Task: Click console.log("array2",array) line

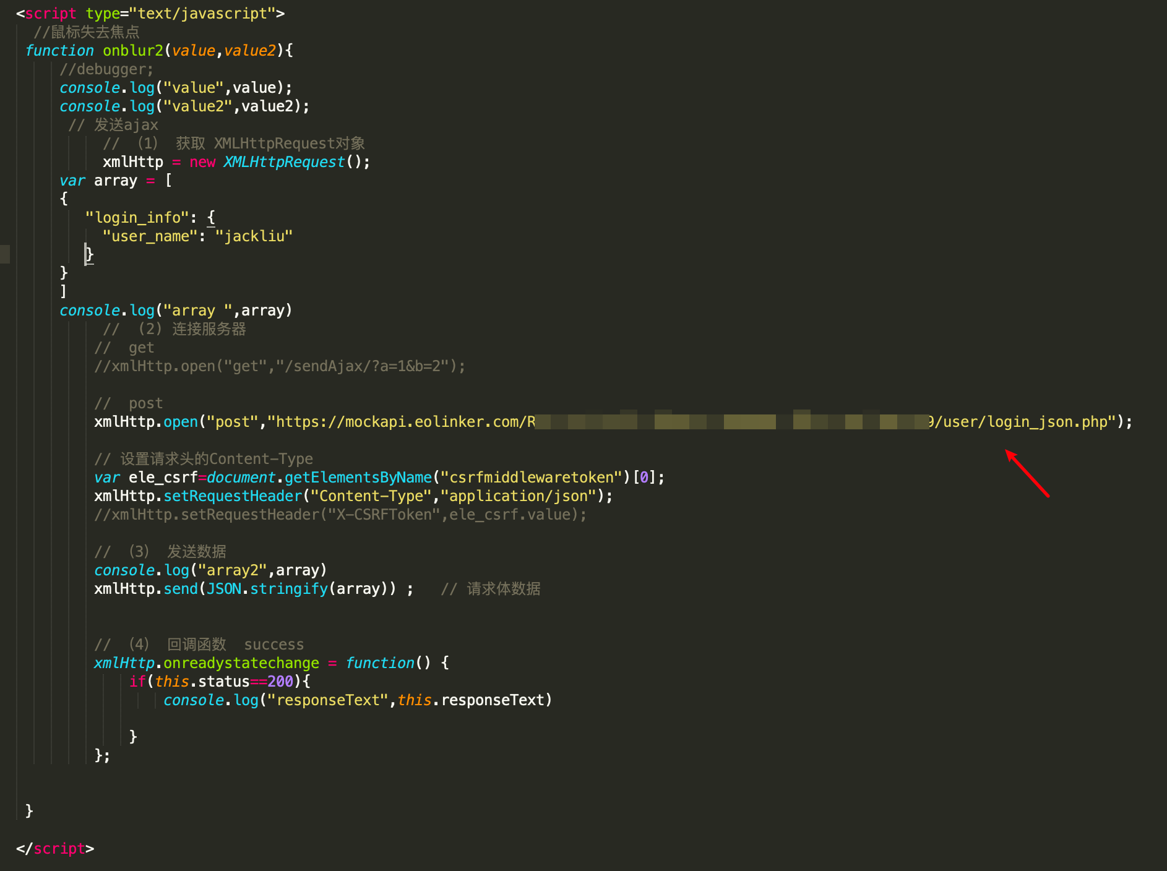Action: click(210, 570)
